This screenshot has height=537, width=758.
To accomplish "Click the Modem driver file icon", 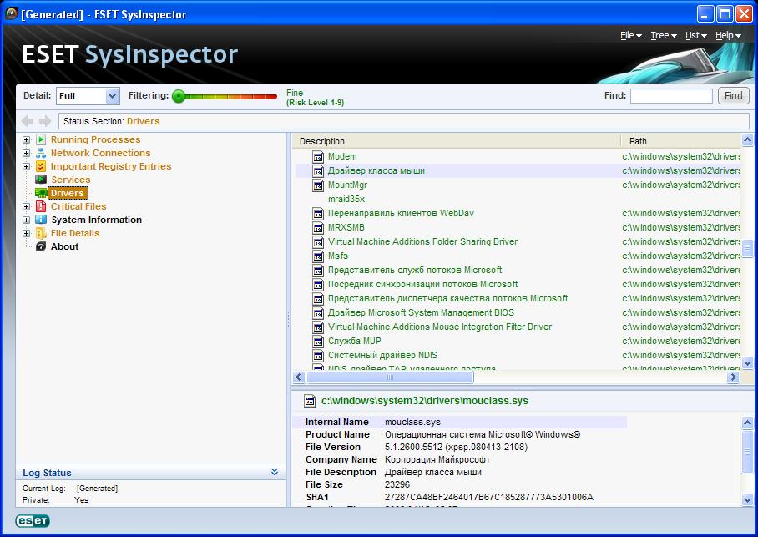I will click(x=317, y=156).
